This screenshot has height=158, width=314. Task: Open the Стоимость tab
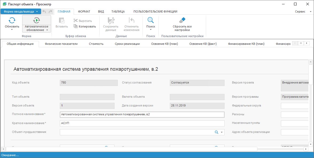[96, 44]
